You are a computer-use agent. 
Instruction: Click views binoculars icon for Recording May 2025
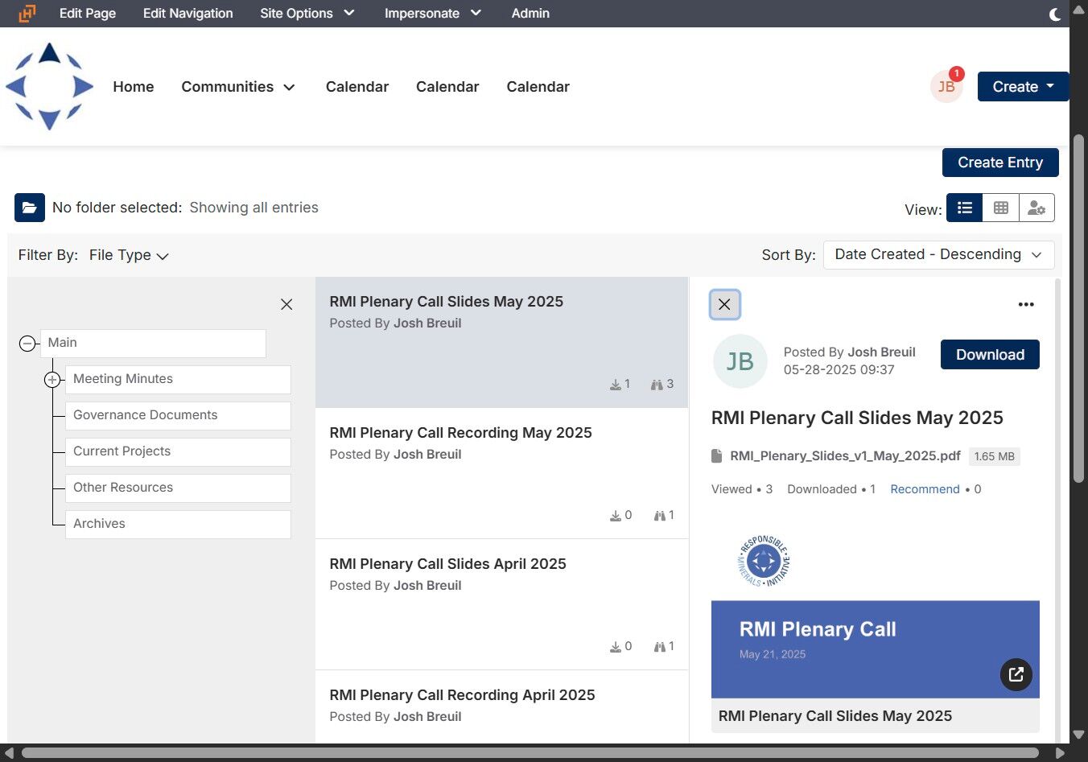coord(659,516)
